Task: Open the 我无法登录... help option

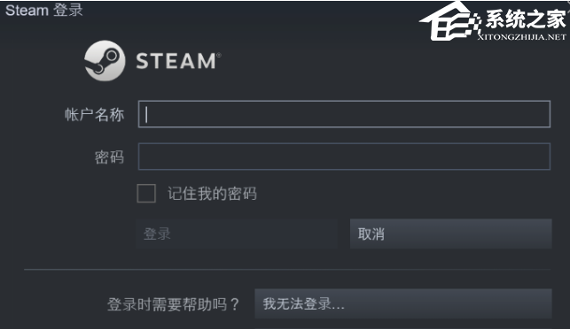Action: pos(403,303)
